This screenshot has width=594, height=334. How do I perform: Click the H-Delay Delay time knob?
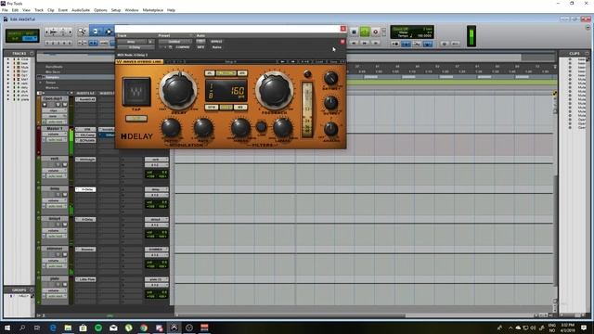click(x=177, y=90)
